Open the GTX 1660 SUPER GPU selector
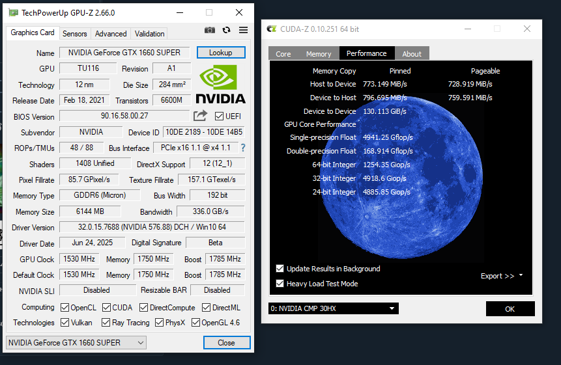 pyautogui.click(x=76, y=343)
